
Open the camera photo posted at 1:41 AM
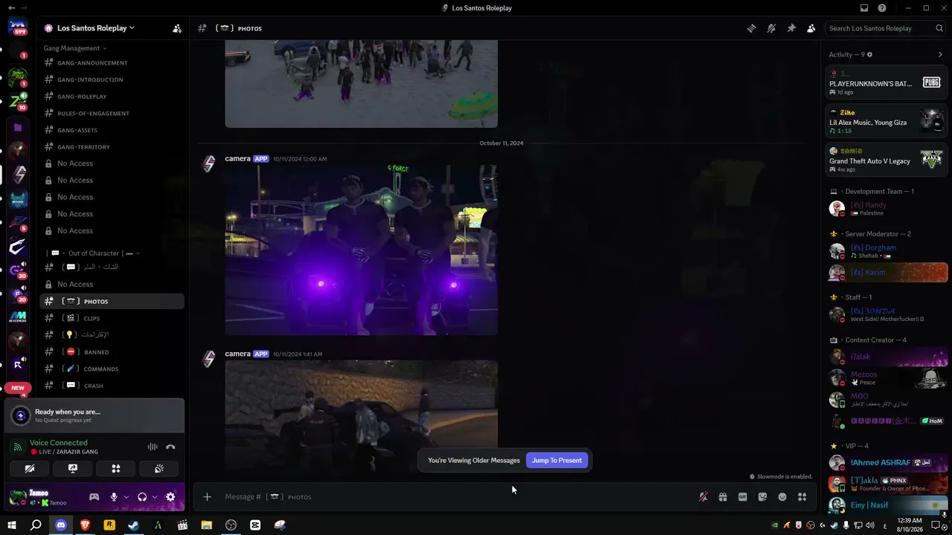point(361,415)
